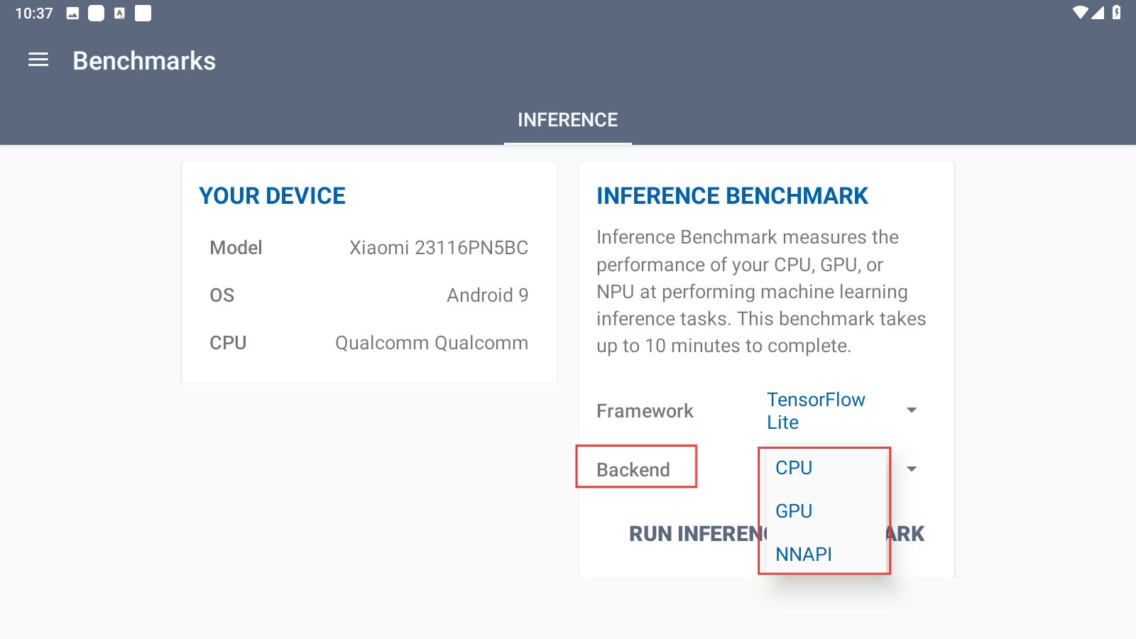
Task: Open the hamburger navigation menu
Action: pyautogui.click(x=38, y=60)
